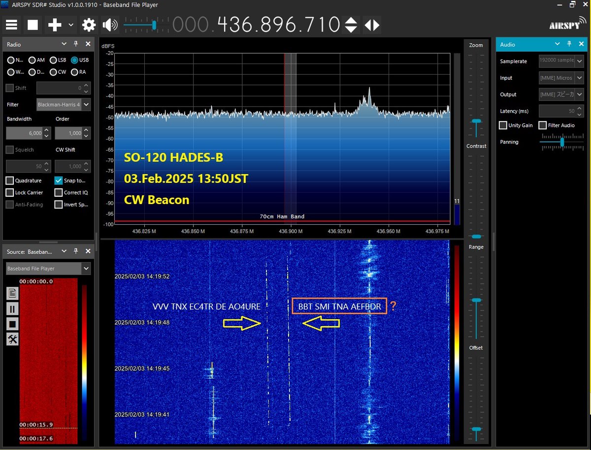Open the hamburger main menu
Screen dimensions: 591x450
point(11,25)
